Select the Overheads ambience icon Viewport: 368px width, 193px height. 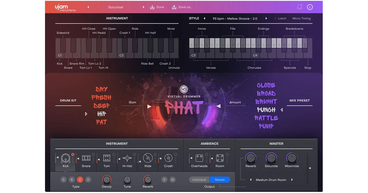[199, 158]
